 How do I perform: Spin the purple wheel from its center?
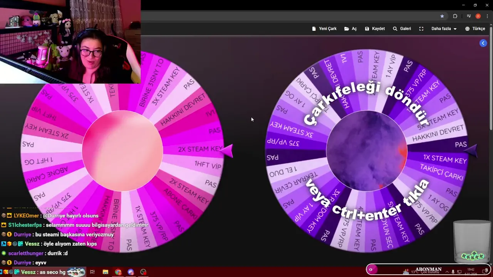click(367, 151)
